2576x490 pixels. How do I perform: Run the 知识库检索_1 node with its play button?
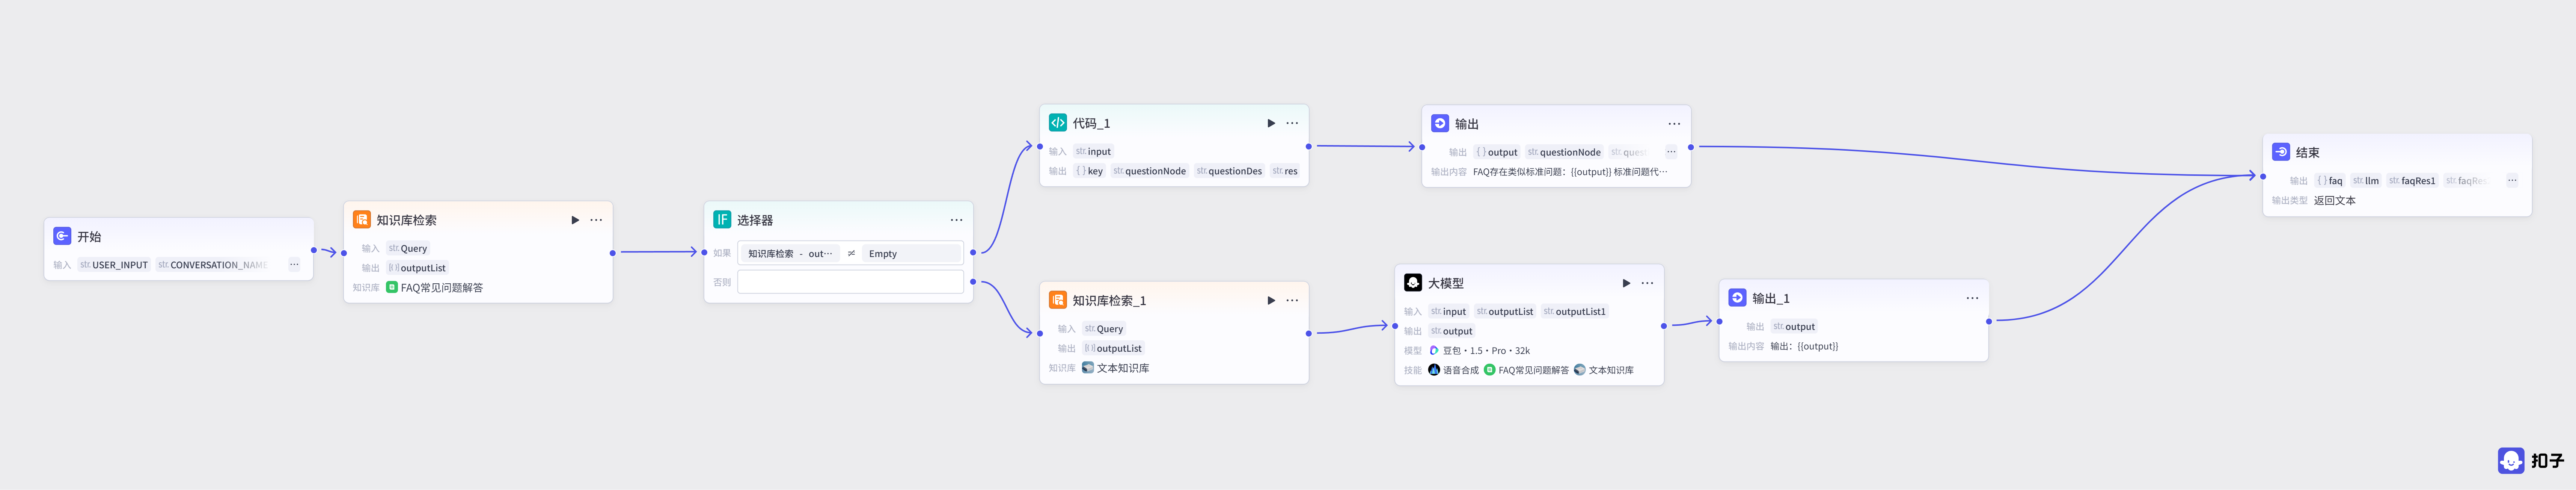click(x=1270, y=300)
